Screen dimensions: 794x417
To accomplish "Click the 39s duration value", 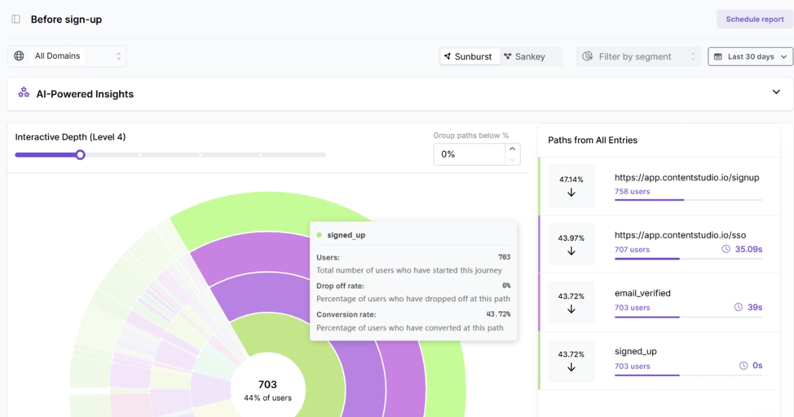I will click(x=754, y=307).
